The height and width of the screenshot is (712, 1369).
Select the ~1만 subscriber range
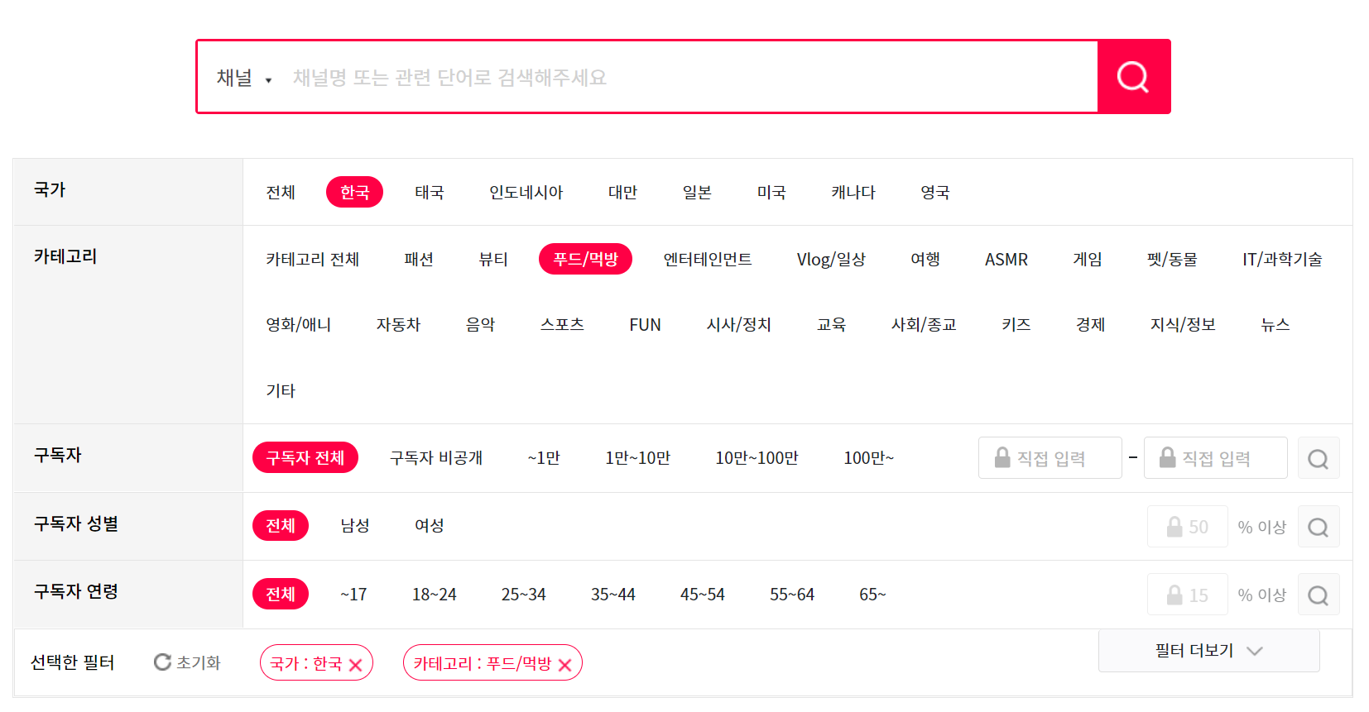click(544, 457)
